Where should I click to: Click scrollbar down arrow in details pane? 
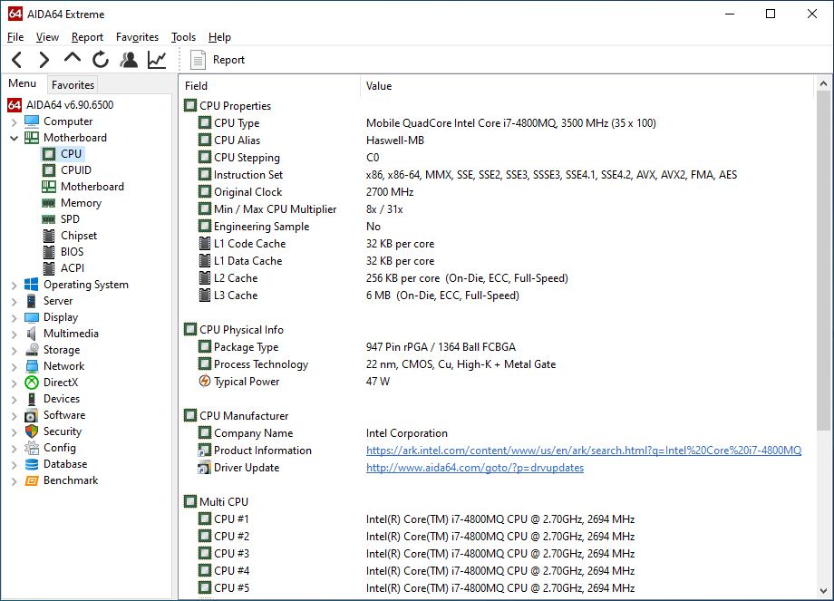pyautogui.click(x=823, y=590)
